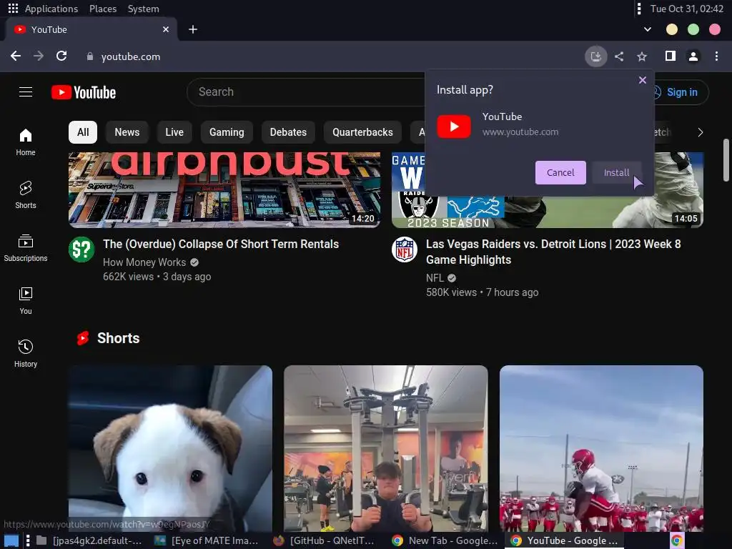Close the Install app popup
This screenshot has width=732, height=549.
[x=643, y=80]
